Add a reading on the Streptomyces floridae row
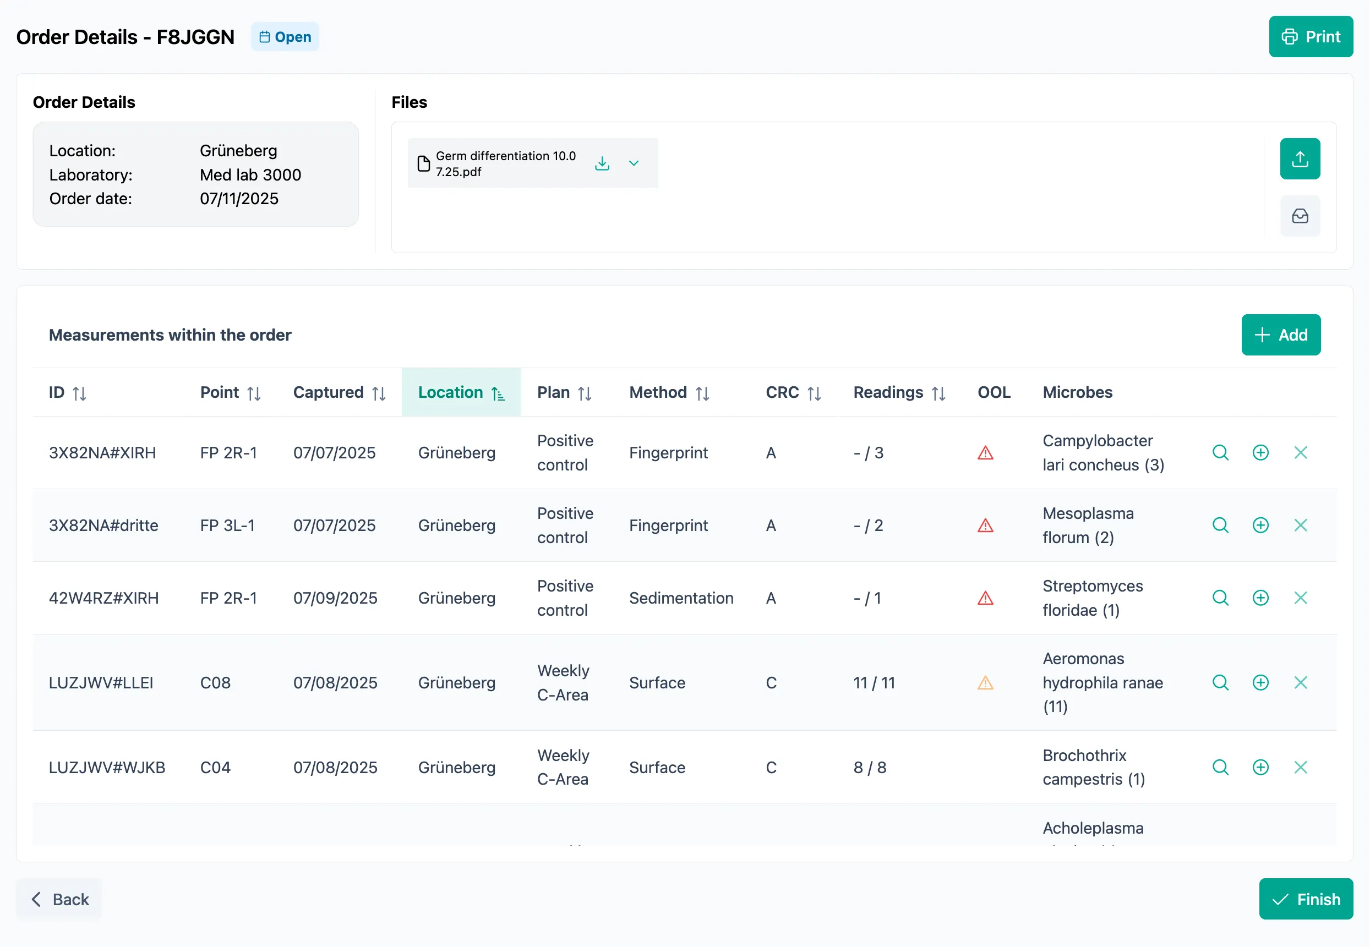The height and width of the screenshot is (947, 1370). pos(1261,598)
